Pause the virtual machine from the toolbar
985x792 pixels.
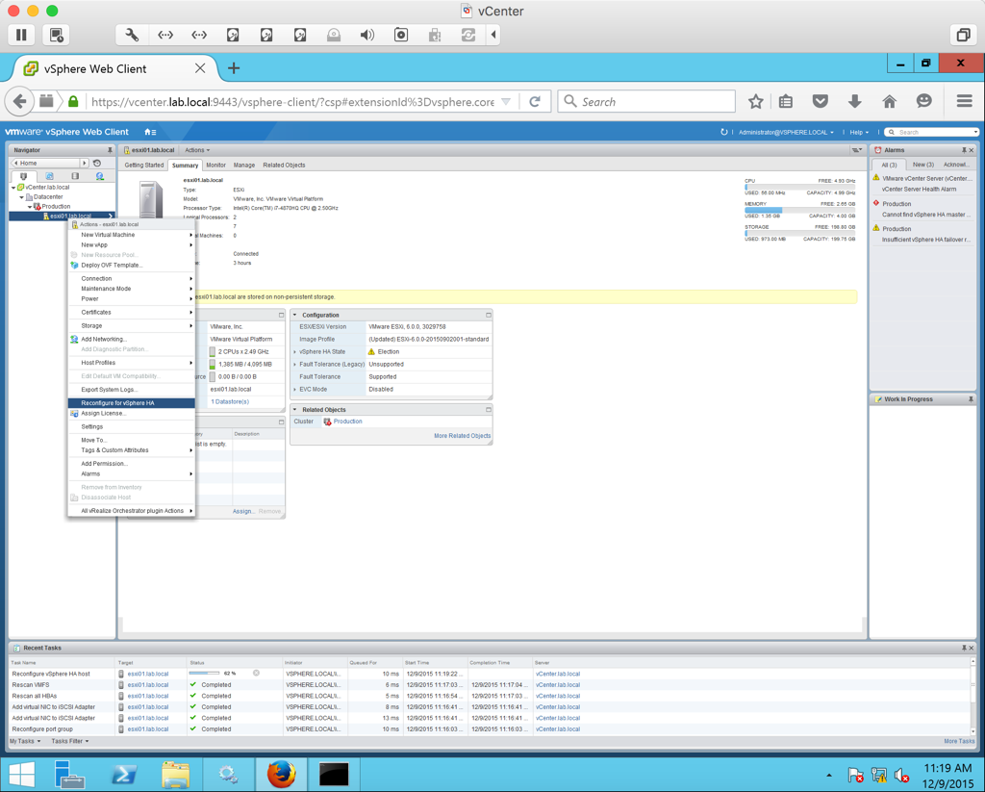(x=21, y=35)
